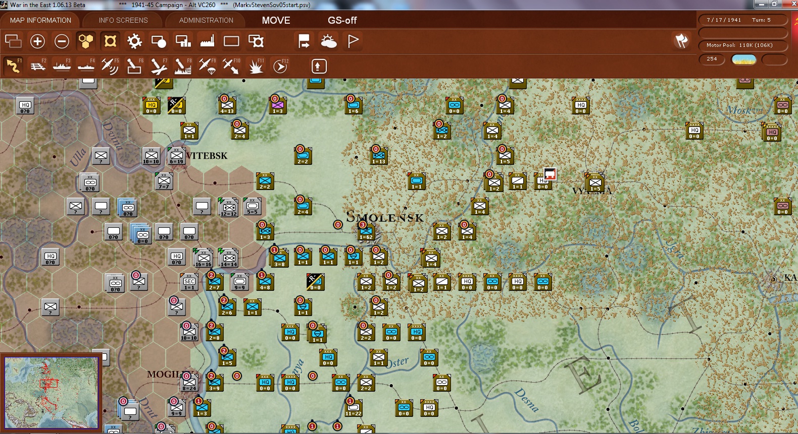798x434 pixels.
Task: Select the 4=8 unit counter
Action: pos(265,282)
